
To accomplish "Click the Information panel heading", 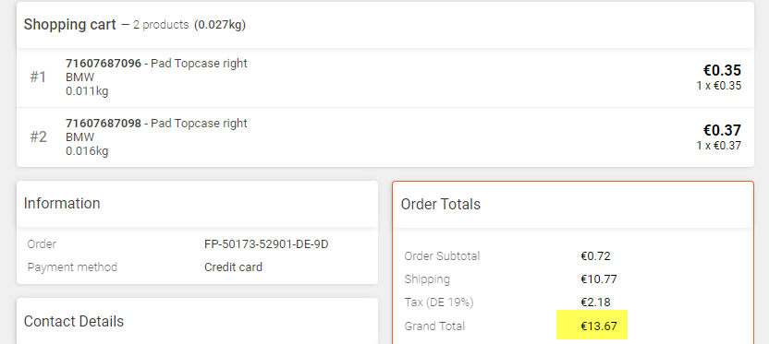I will [x=62, y=203].
